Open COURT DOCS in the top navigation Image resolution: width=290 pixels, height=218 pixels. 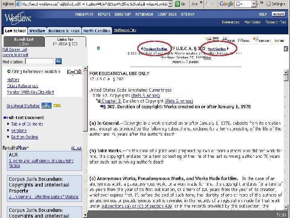click(167, 14)
